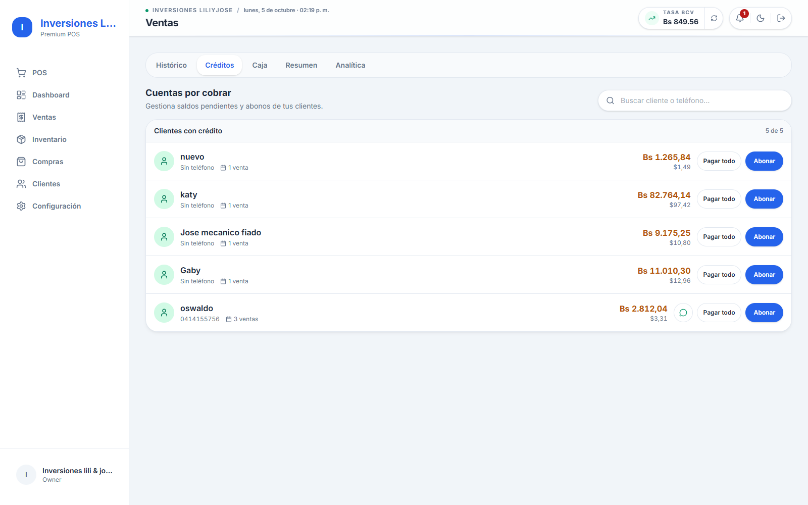
Task: Click Abonar for katy
Action: (x=765, y=199)
